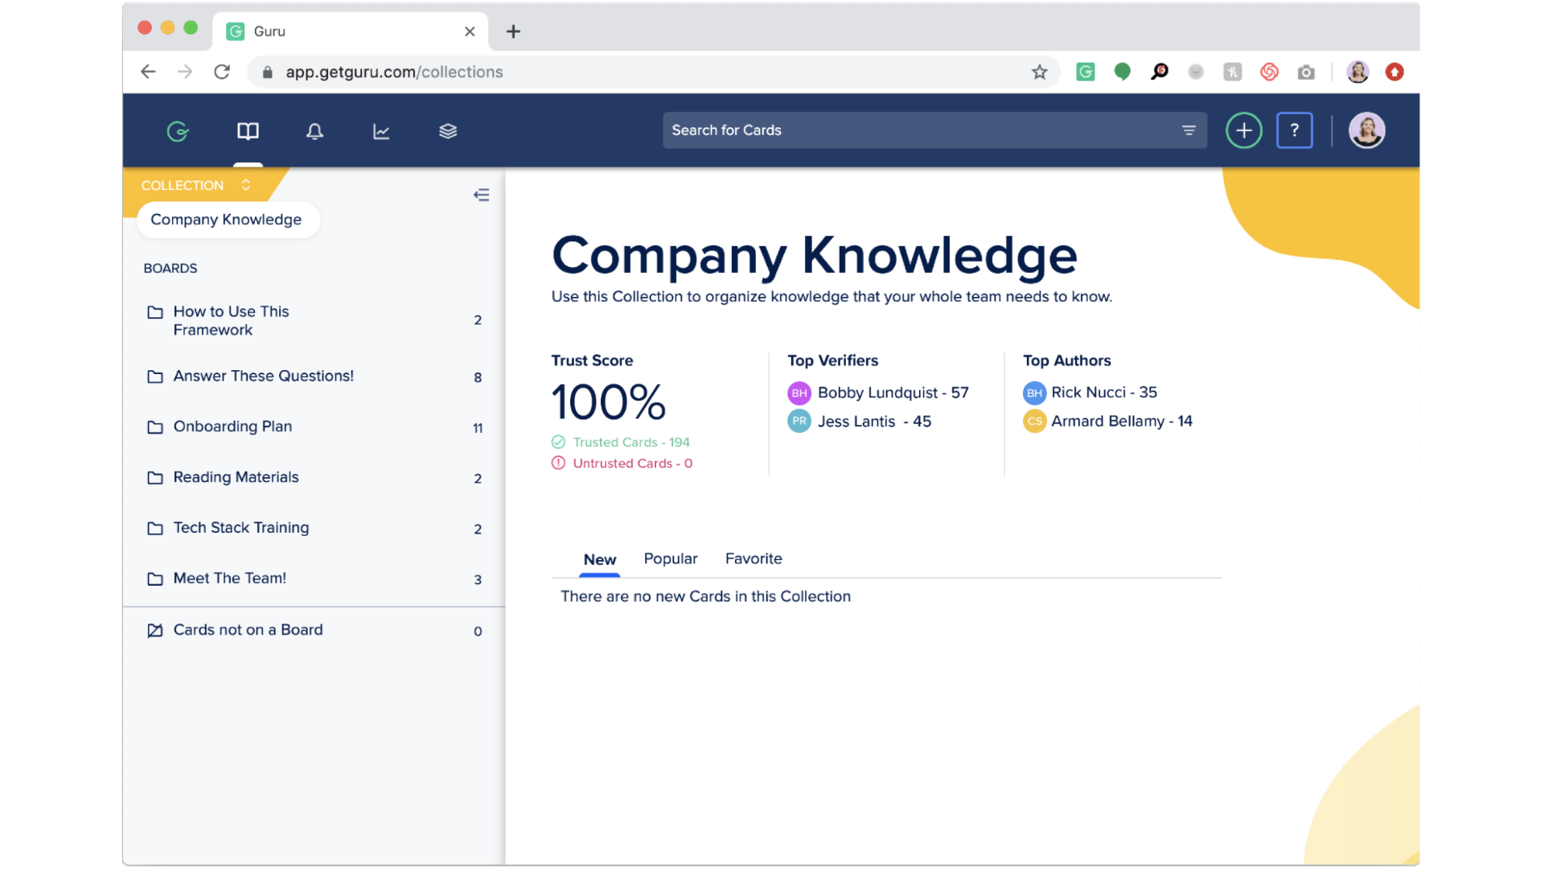Open the Meet The Team! board

click(314, 579)
